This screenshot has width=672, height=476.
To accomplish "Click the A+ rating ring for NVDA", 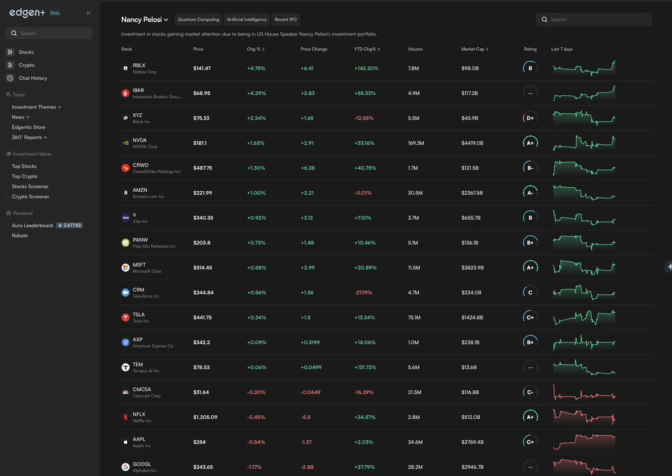I will pos(530,142).
